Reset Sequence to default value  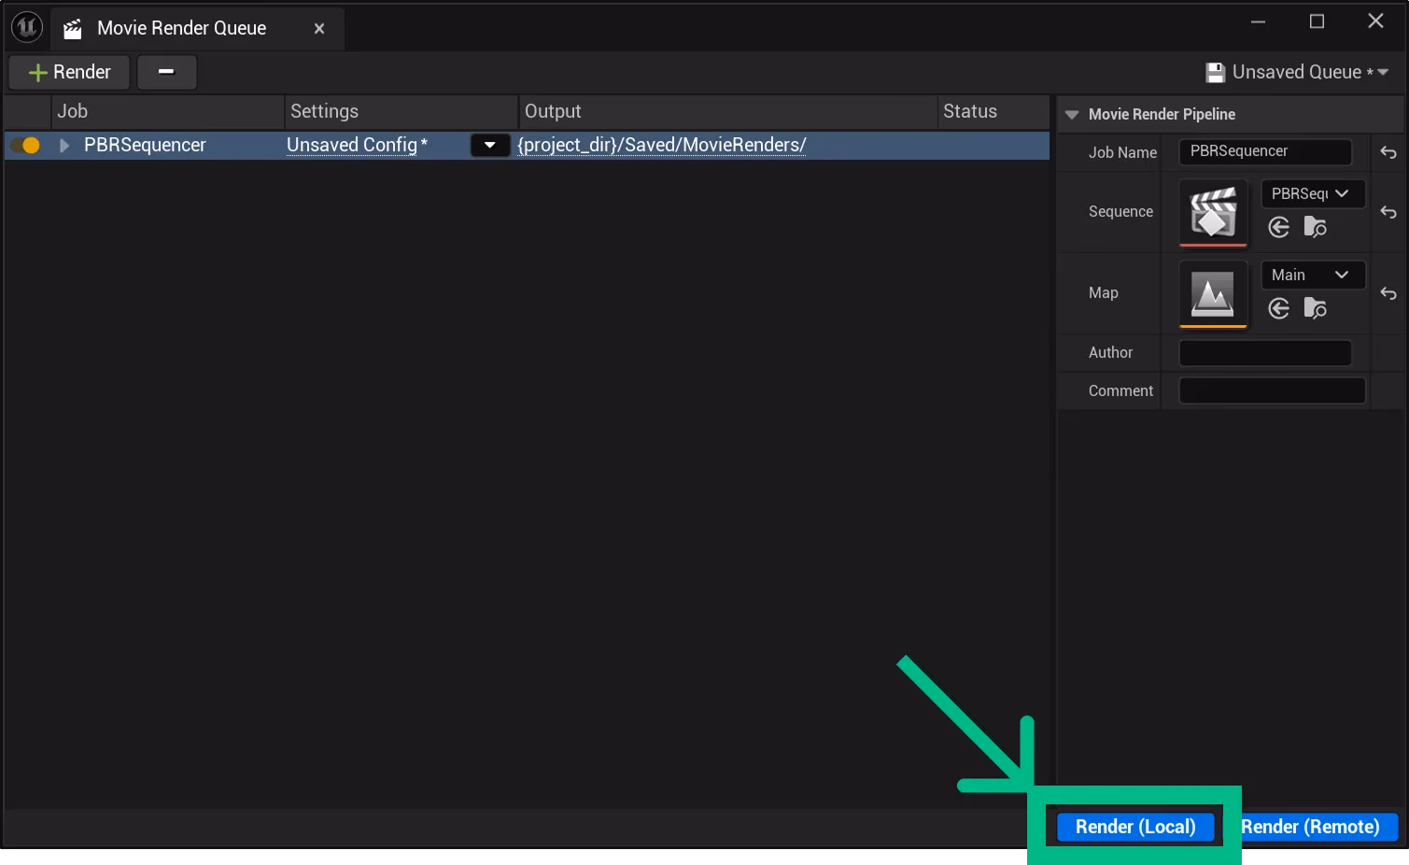[1388, 212]
